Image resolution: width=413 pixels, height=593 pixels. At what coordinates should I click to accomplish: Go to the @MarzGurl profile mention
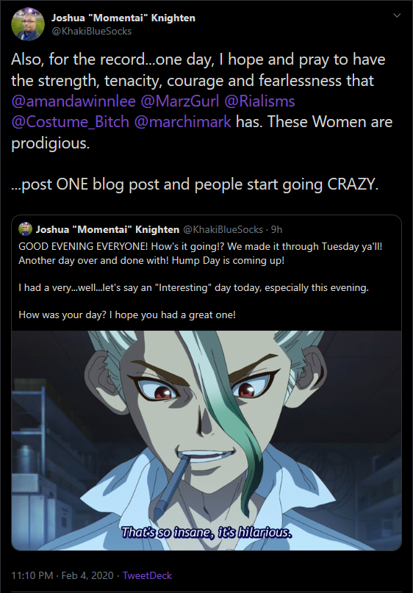coord(179,101)
